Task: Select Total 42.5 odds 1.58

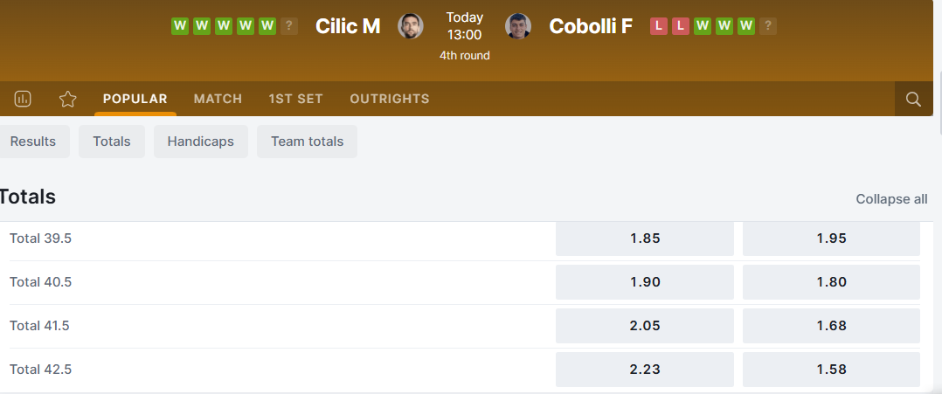Action: tap(831, 370)
